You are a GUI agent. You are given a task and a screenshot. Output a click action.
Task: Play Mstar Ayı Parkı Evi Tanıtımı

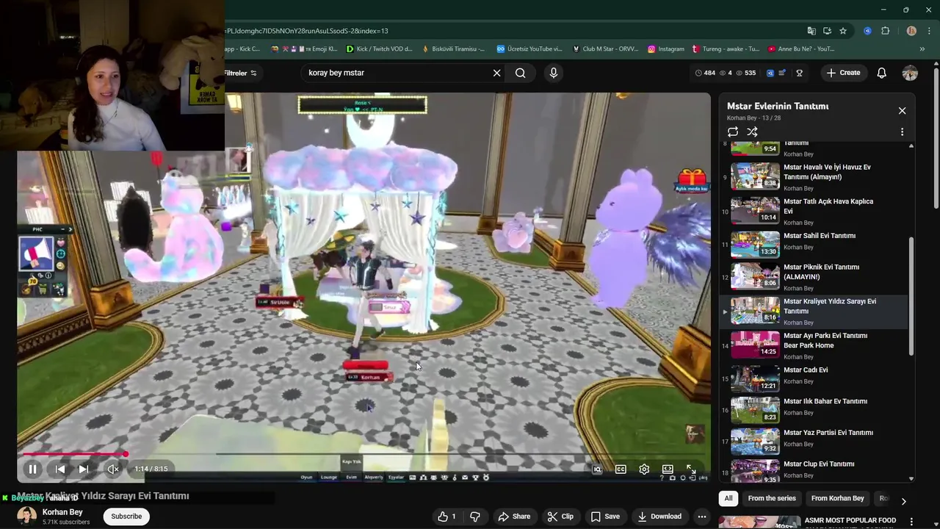click(x=815, y=345)
